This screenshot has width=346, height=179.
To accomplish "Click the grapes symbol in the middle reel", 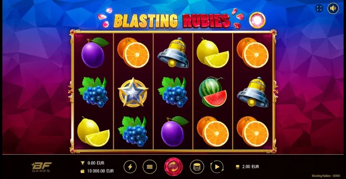I will [173, 92].
